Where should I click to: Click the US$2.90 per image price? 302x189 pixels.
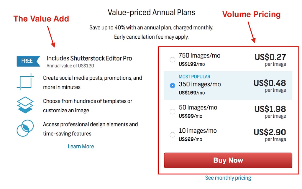coord(270,135)
